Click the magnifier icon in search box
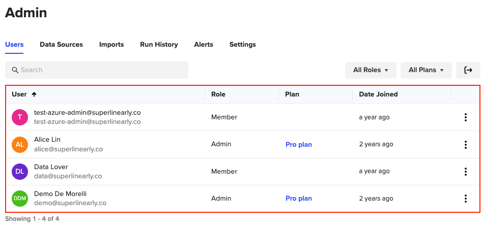This screenshot has width=483, height=226. (x=15, y=70)
